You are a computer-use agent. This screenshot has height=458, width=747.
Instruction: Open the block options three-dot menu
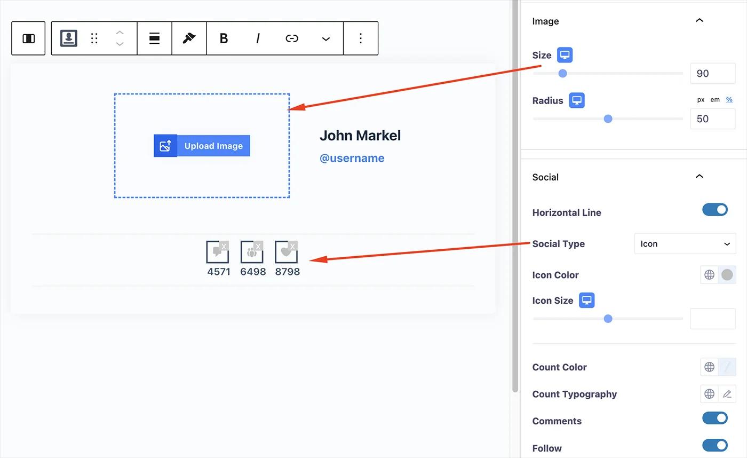[x=361, y=38]
